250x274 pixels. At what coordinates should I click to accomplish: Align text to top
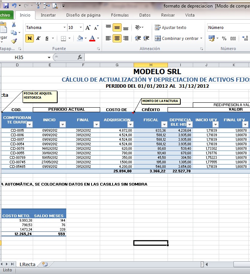coord(108,27)
